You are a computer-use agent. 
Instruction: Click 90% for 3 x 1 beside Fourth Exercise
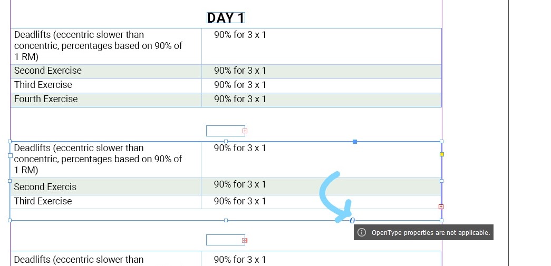[x=240, y=99]
